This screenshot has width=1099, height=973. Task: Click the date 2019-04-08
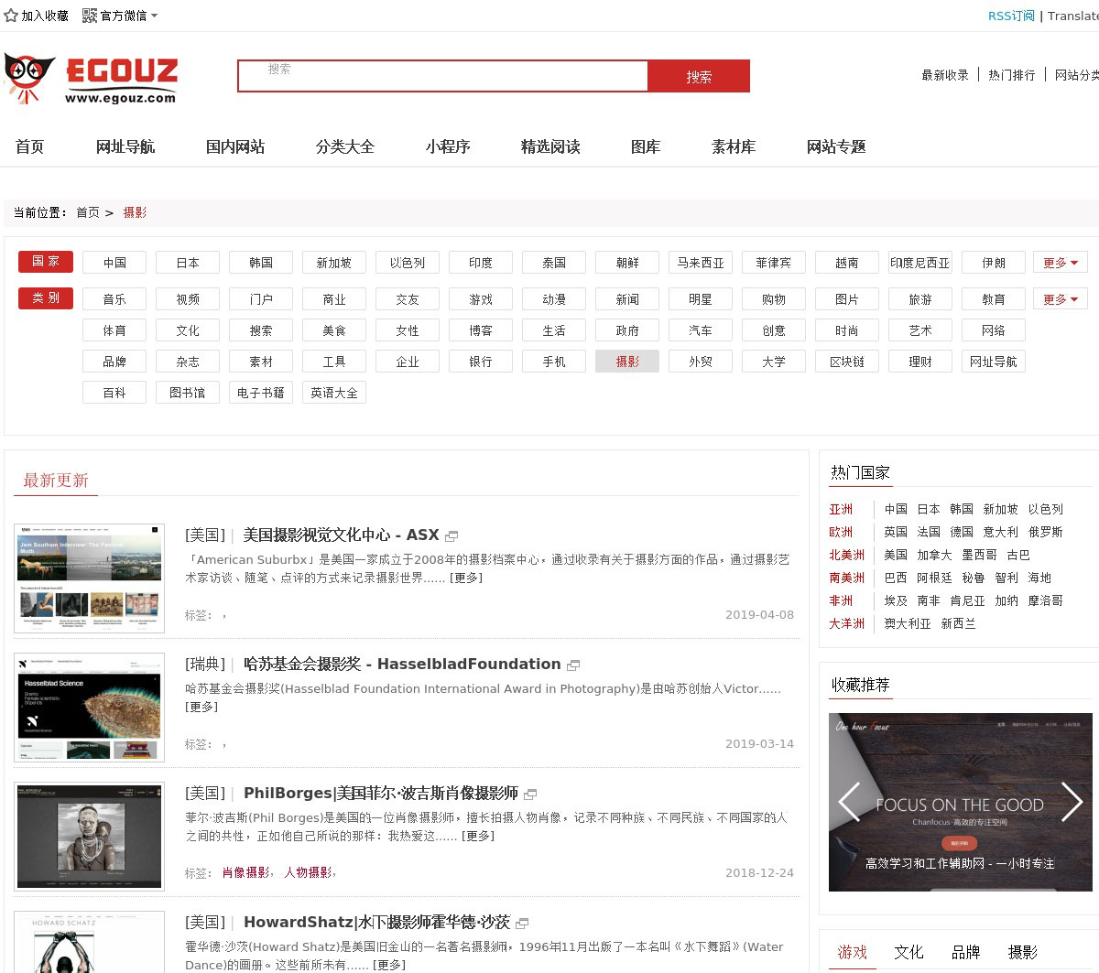759,614
